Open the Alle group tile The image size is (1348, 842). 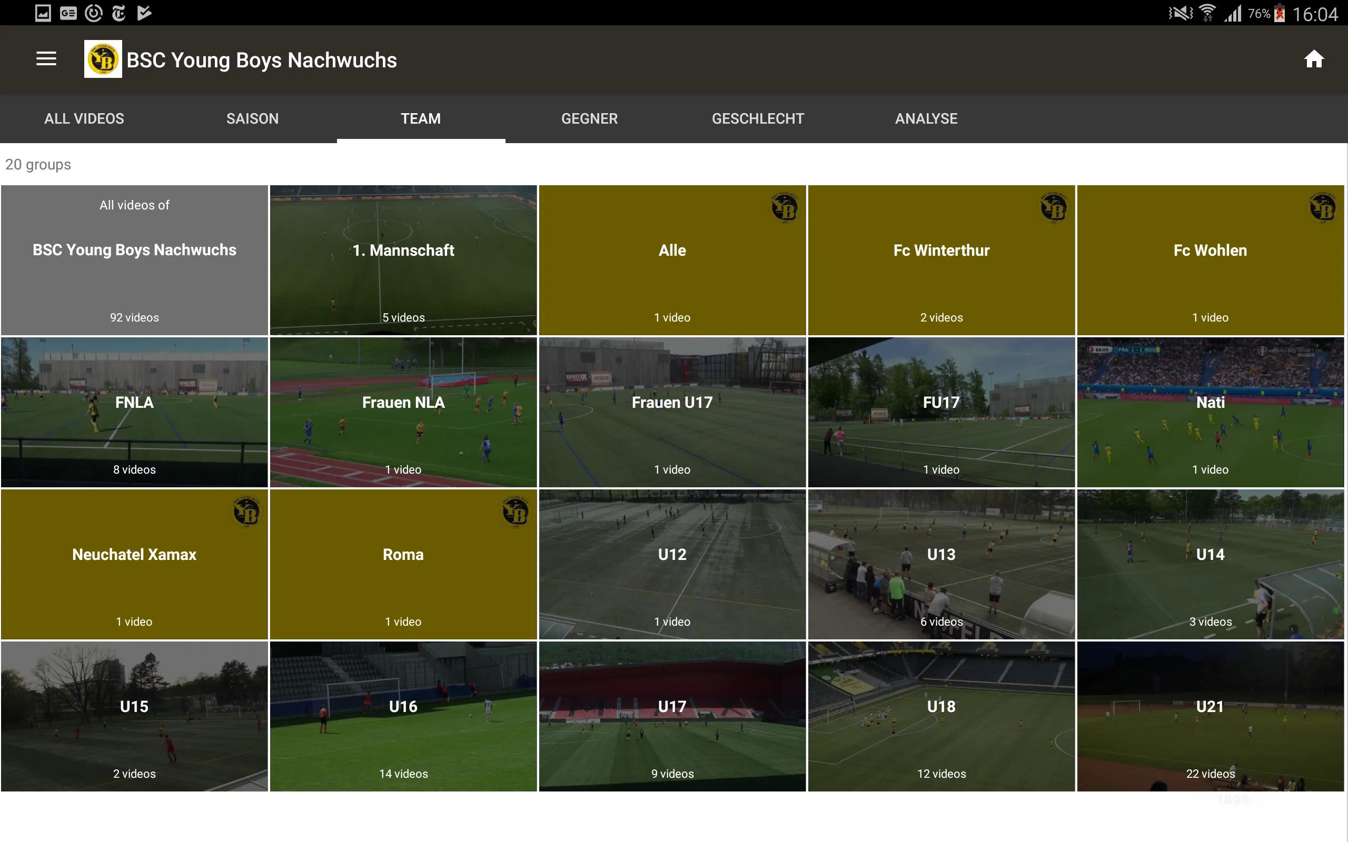672,260
